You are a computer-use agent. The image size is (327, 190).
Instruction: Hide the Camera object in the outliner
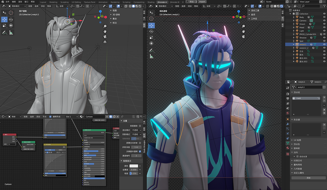pyautogui.click(x=324, y=21)
